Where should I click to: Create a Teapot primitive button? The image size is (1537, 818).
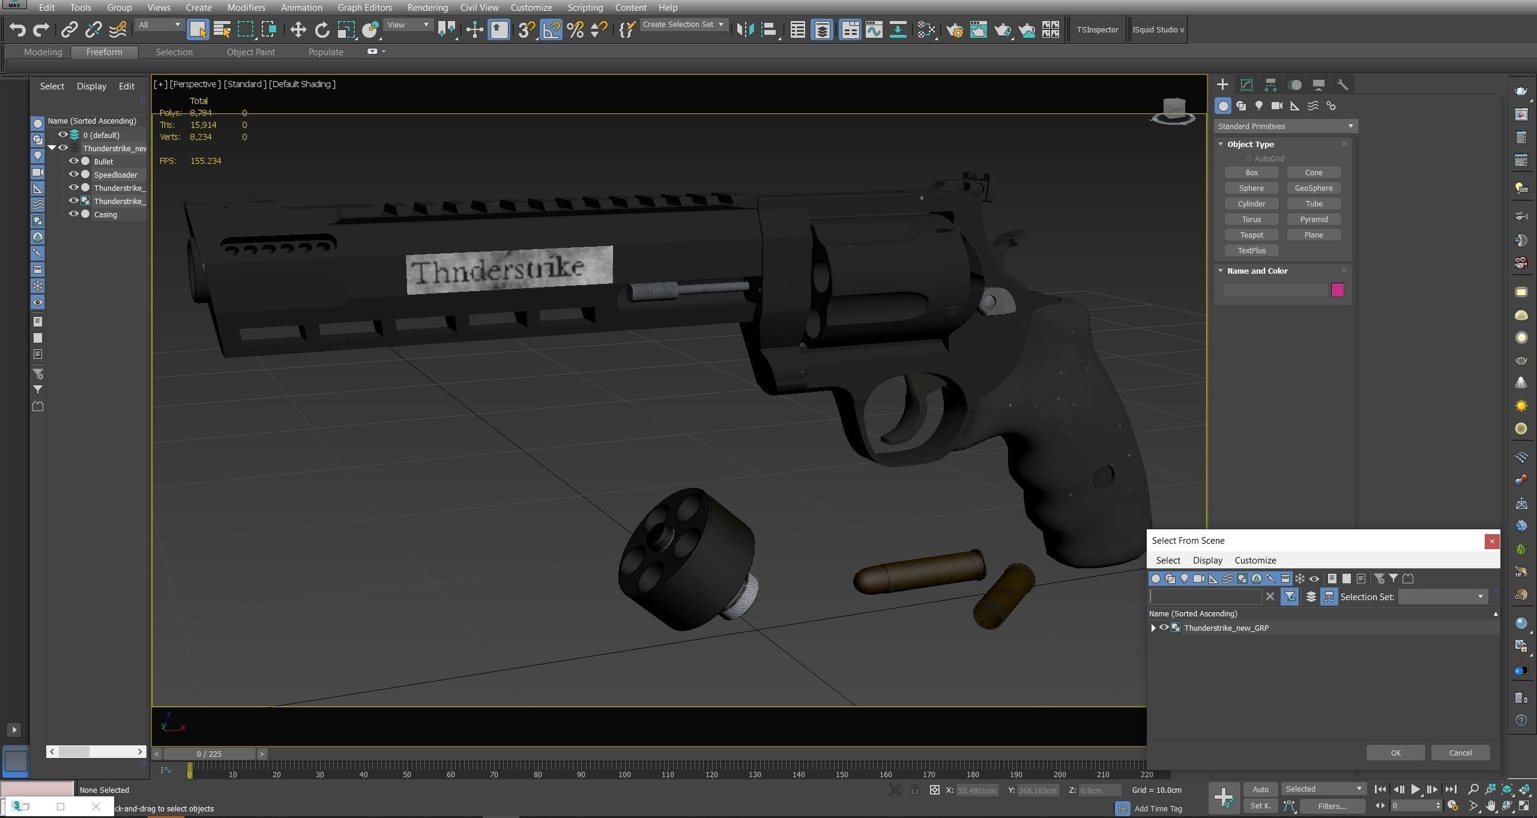(x=1251, y=235)
